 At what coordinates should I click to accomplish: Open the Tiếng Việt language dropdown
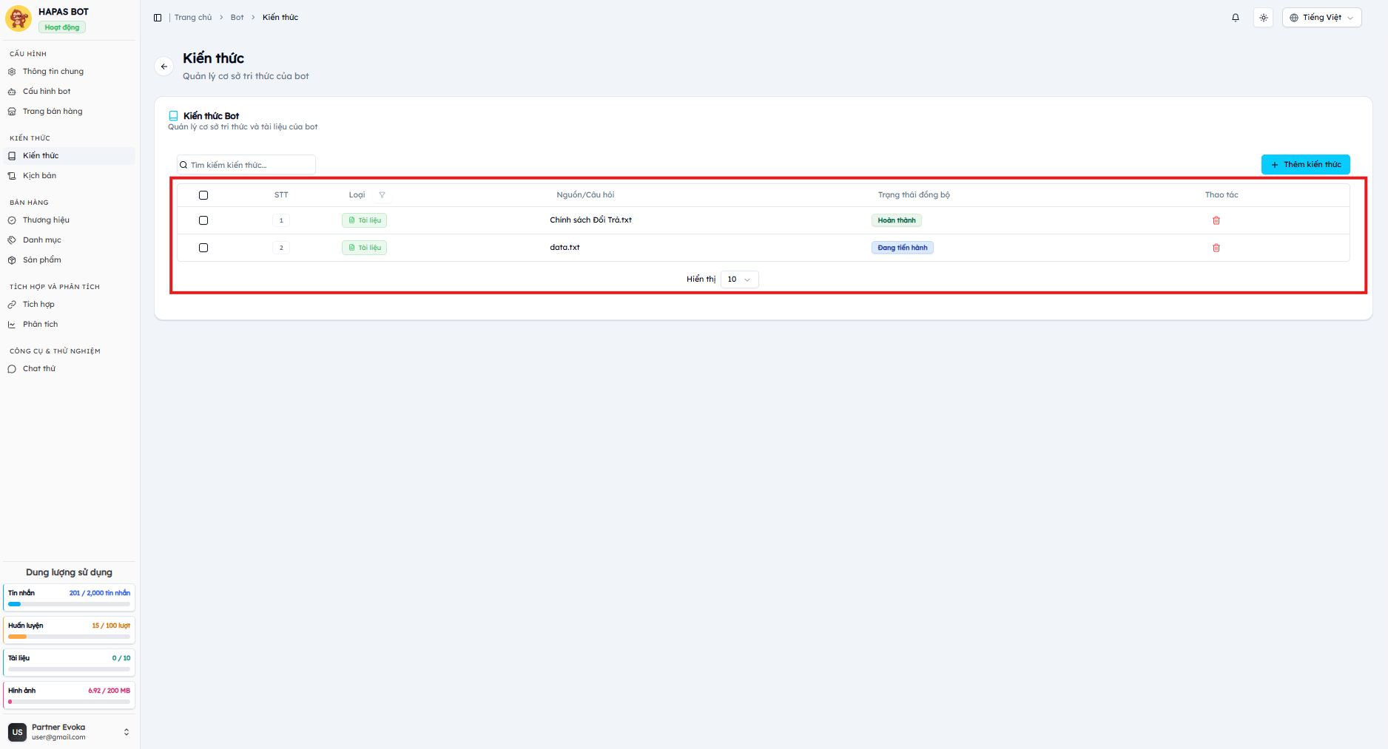pyautogui.click(x=1322, y=18)
